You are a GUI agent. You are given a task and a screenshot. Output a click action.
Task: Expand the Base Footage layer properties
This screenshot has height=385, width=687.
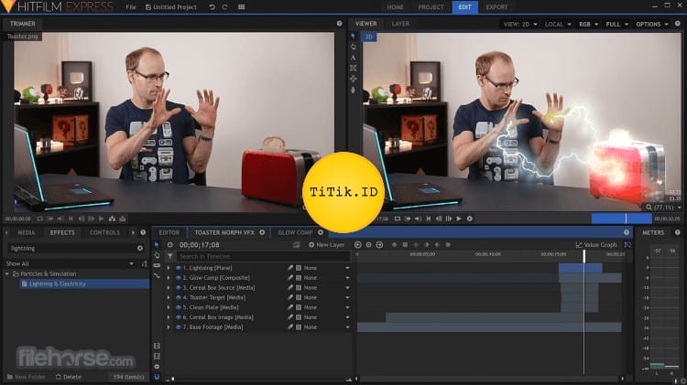(x=169, y=326)
